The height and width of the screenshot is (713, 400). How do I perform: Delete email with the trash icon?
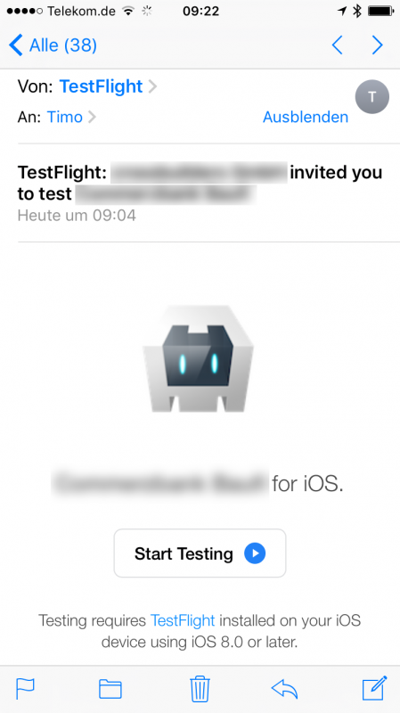200,688
